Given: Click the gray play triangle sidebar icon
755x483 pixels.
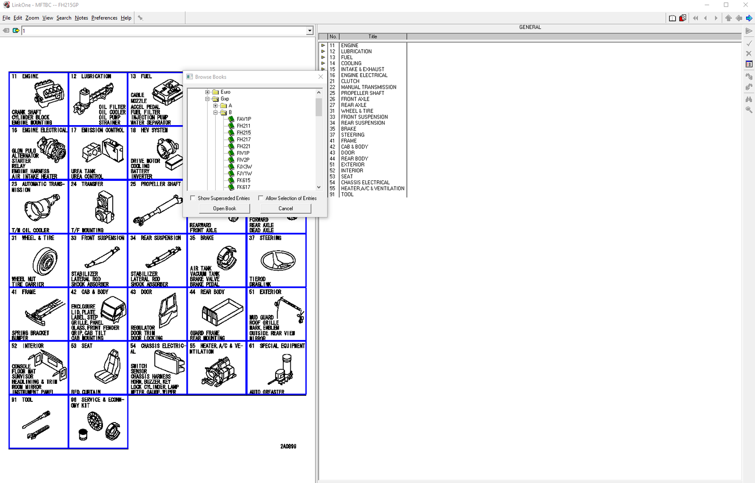Looking at the screenshot, I should (749, 31).
